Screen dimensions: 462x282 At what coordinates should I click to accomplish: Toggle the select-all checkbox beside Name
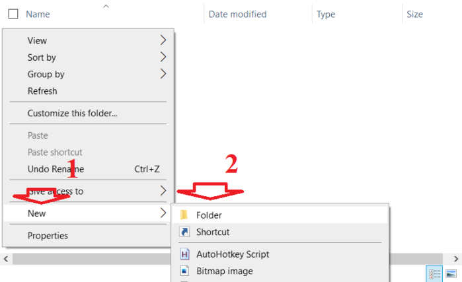pyautogui.click(x=13, y=14)
